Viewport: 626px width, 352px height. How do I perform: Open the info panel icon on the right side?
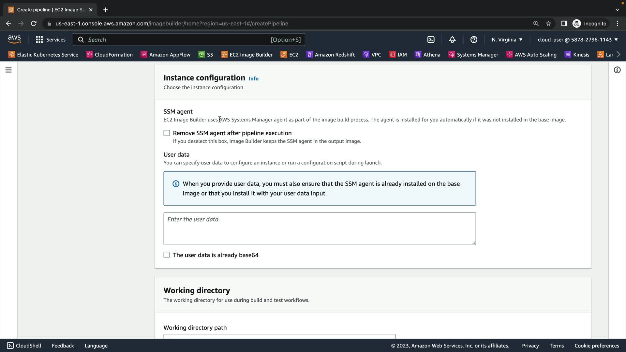[x=617, y=70]
